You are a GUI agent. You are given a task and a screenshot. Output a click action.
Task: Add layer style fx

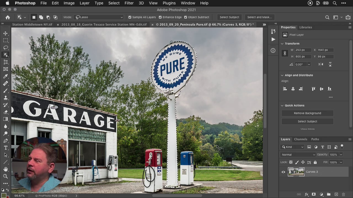pyautogui.click(x=306, y=194)
